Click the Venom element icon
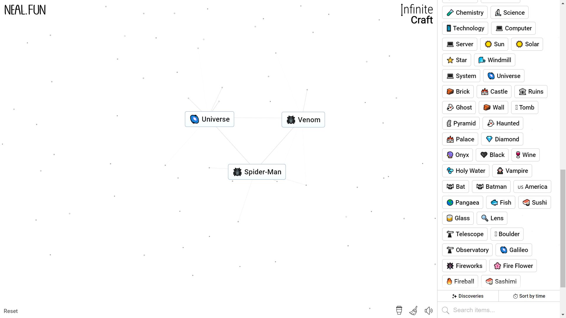The image size is (566, 318). (x=291, y=120)
